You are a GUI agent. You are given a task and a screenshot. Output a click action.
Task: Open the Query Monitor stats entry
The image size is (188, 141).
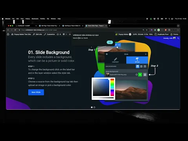click(x=143, y=34)
